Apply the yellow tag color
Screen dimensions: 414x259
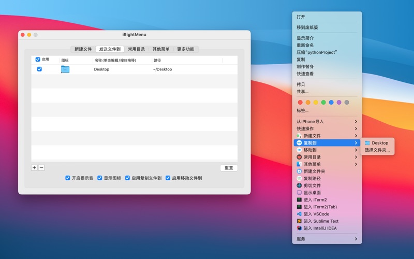pos(316,102)
